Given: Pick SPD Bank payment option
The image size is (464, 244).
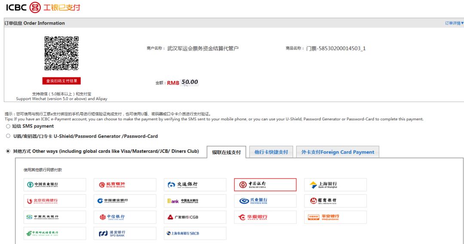Looking at the screenshot, I should pos(125,233).
